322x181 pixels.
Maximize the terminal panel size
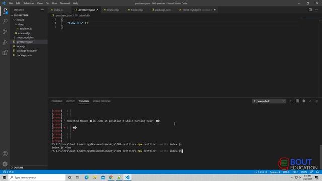coord(310,101)
